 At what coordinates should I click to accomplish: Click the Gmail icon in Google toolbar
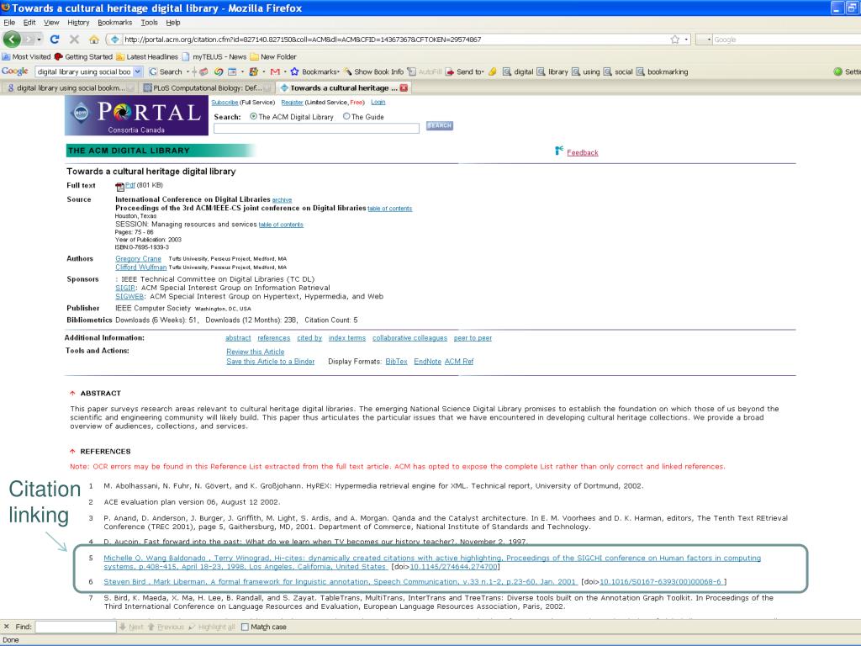(275, 72)
